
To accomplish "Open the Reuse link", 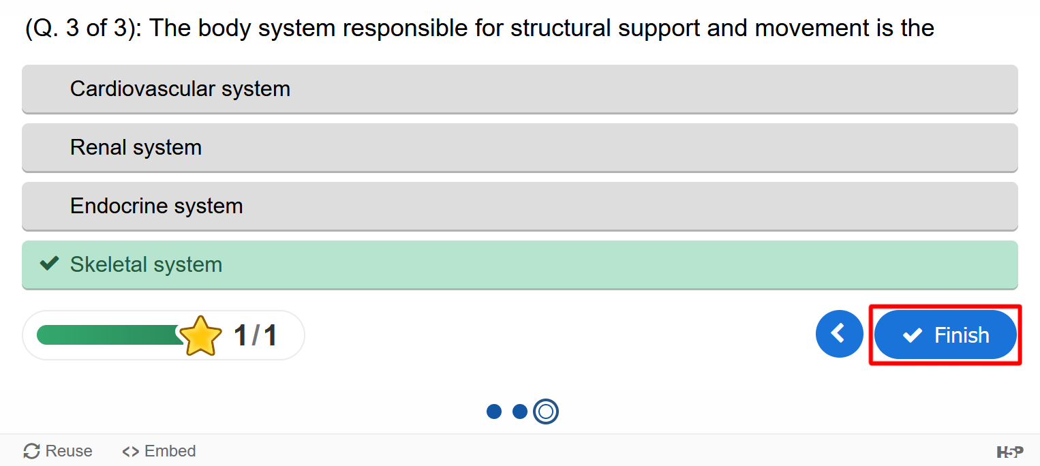I will point(58,451).
